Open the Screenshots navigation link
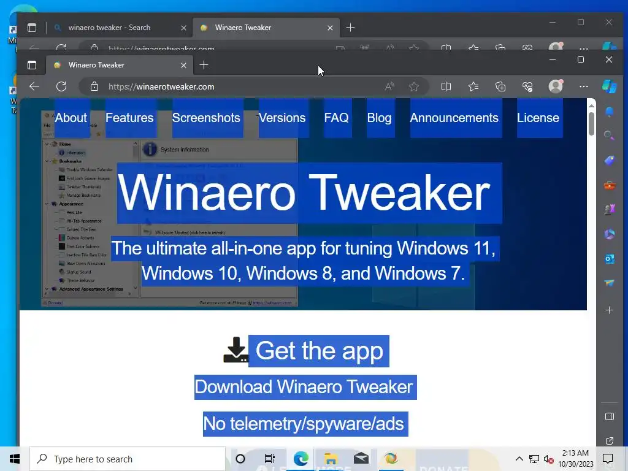The height and width of the screenshot is (471, 628). pos(206,118)
